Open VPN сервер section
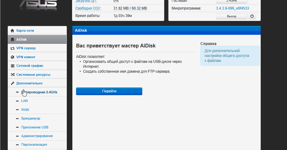This screenshot has height=150, width=287. pyautogui.click(x=37, y=48)
